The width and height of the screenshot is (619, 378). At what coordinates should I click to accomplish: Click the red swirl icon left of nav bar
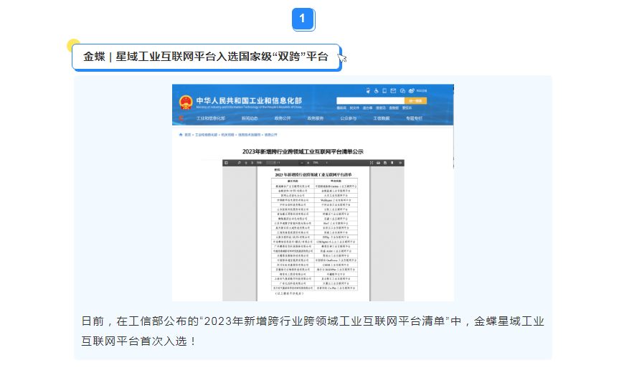pyautogui.click(x=181, y=118)
